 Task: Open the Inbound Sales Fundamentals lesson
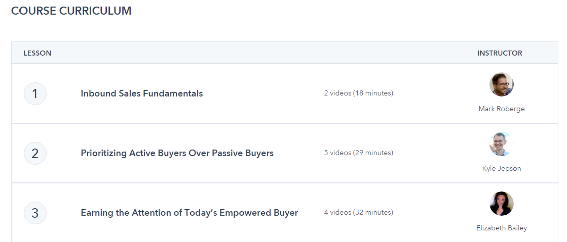click(141, 93)
